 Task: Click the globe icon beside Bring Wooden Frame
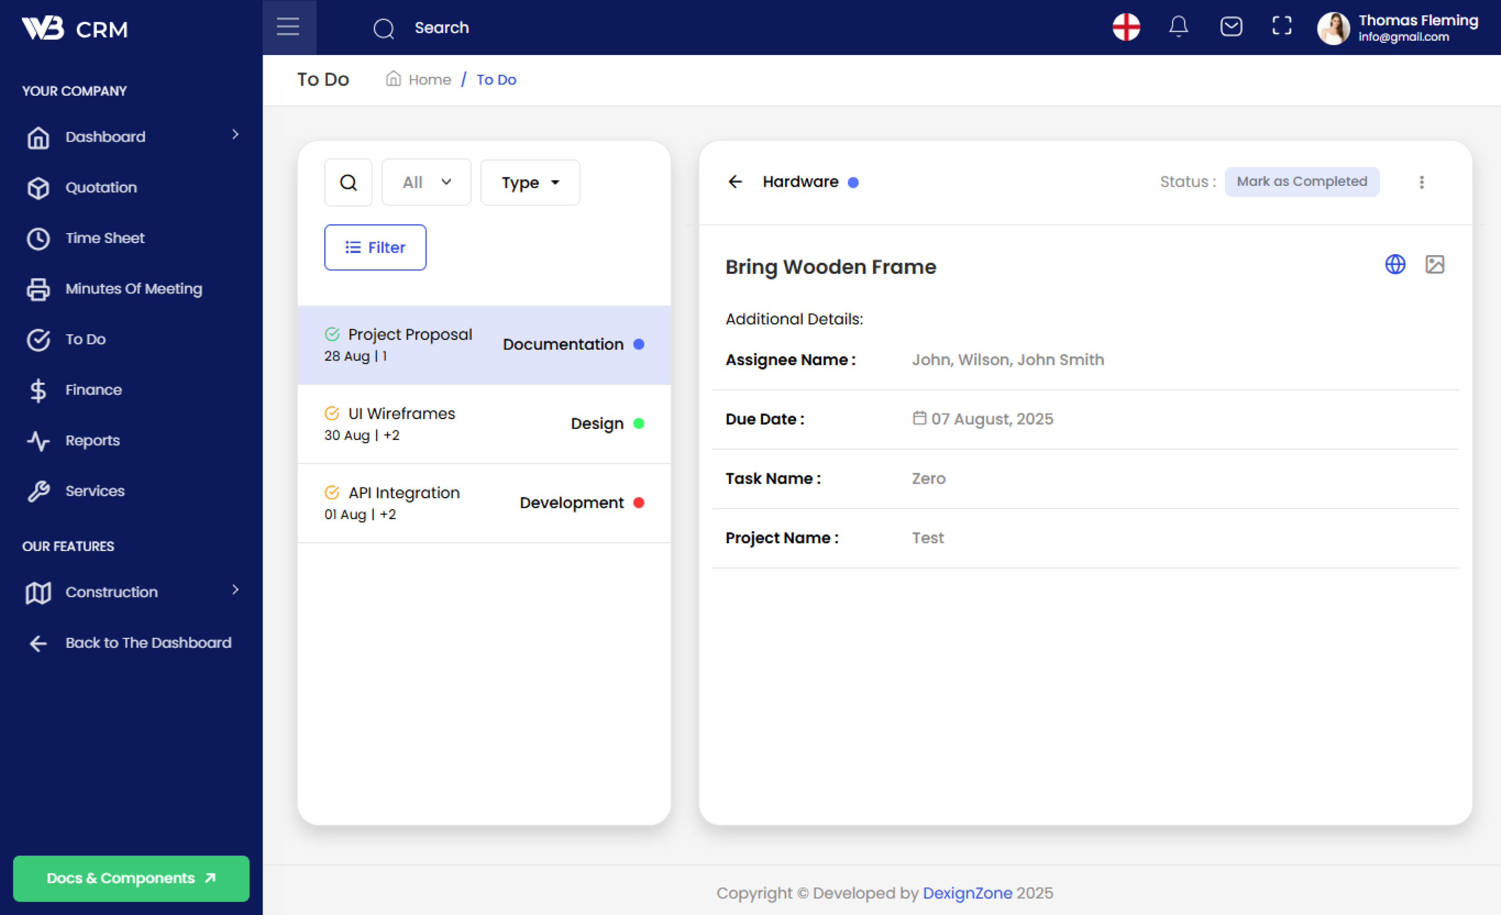(1394, 264)
